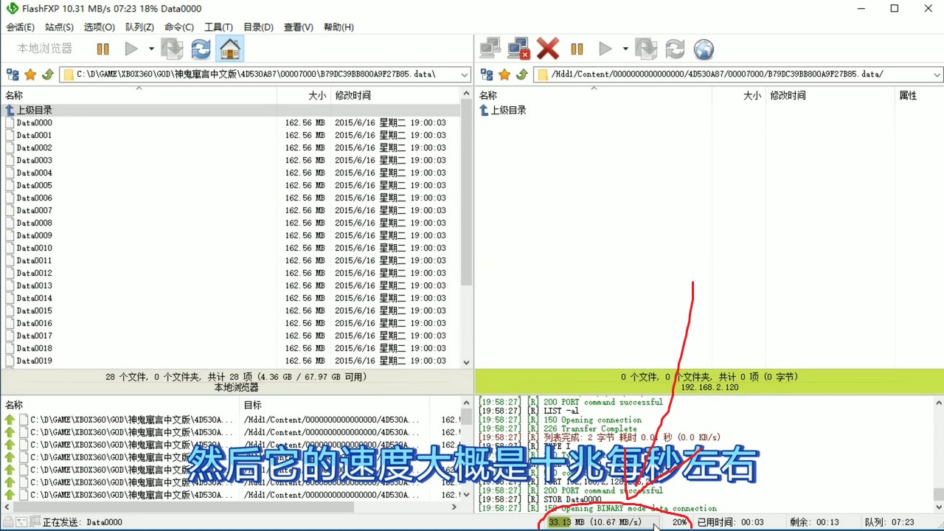Click the remote pane play icon
This screenshot has height=531, width=944.
(605, 49)
